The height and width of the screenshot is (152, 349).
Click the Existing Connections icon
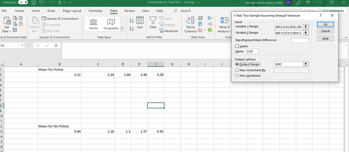(x=21, y=24)
